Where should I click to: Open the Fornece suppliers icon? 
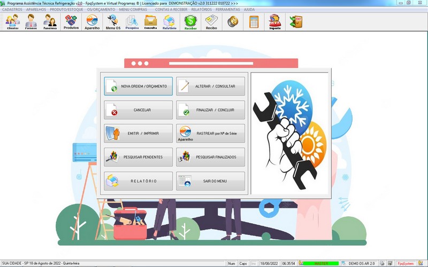coord(31,22)
